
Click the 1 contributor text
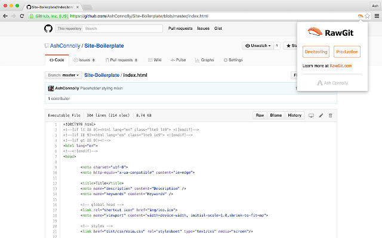tap(58, 99)
